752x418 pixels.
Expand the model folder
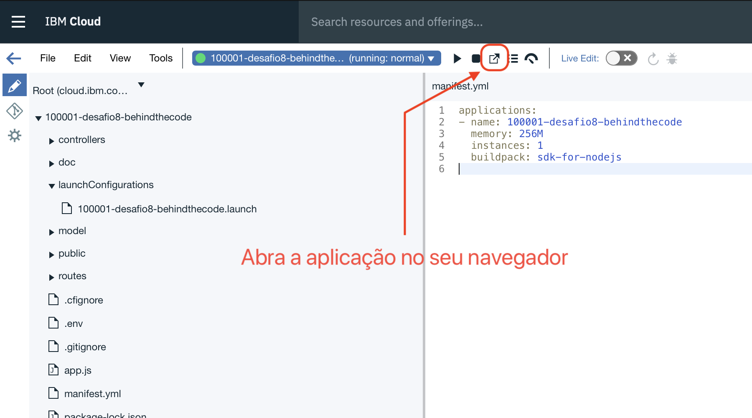click(51, 232)
